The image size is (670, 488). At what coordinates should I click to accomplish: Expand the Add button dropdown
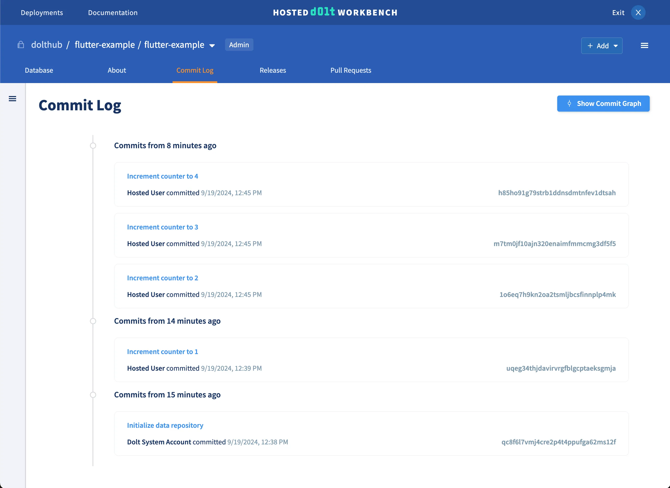click(616, 46)
